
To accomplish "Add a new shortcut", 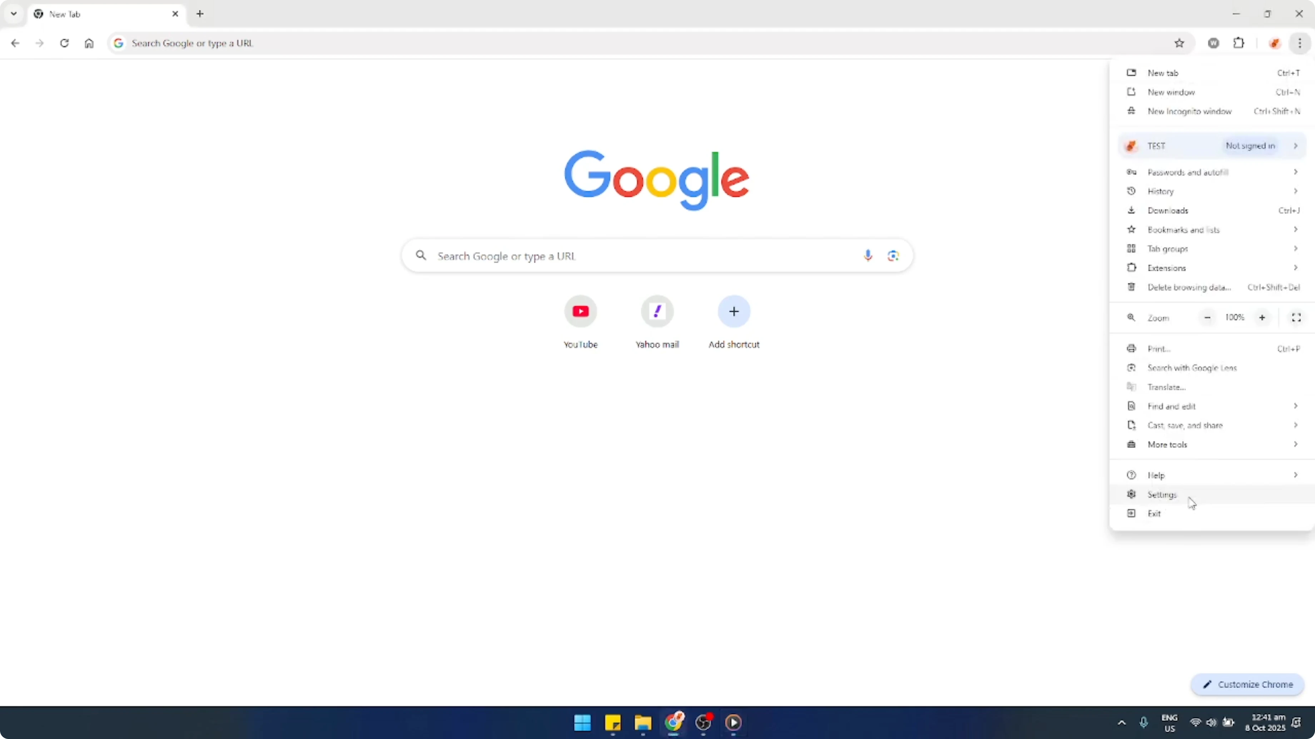I will pos(734,312).
